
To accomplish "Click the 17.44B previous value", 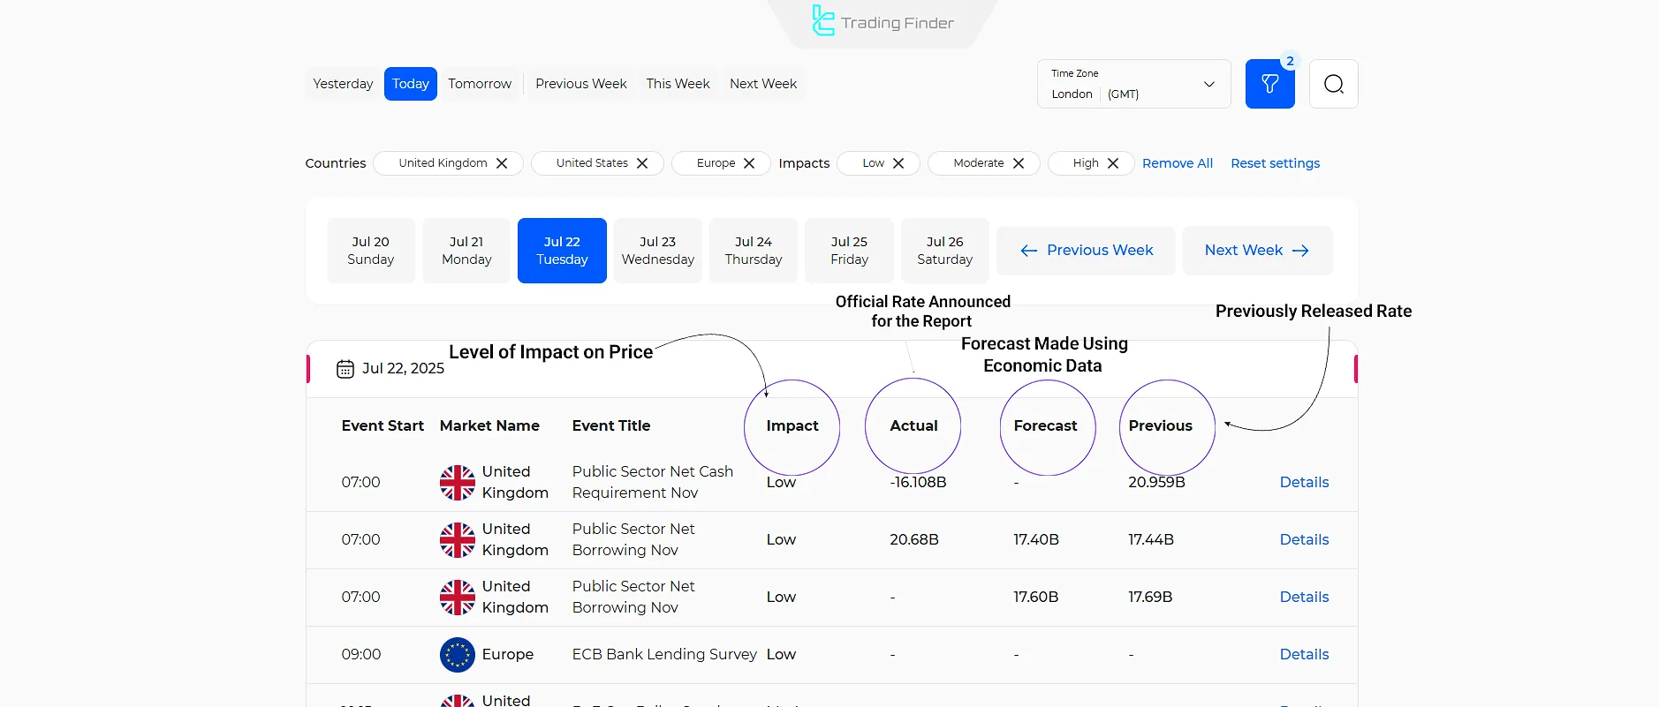I will pos(1151,539).
